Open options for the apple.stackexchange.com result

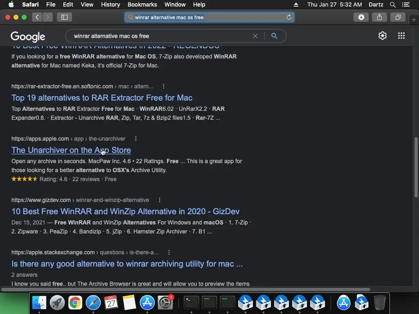pos(169,252)
